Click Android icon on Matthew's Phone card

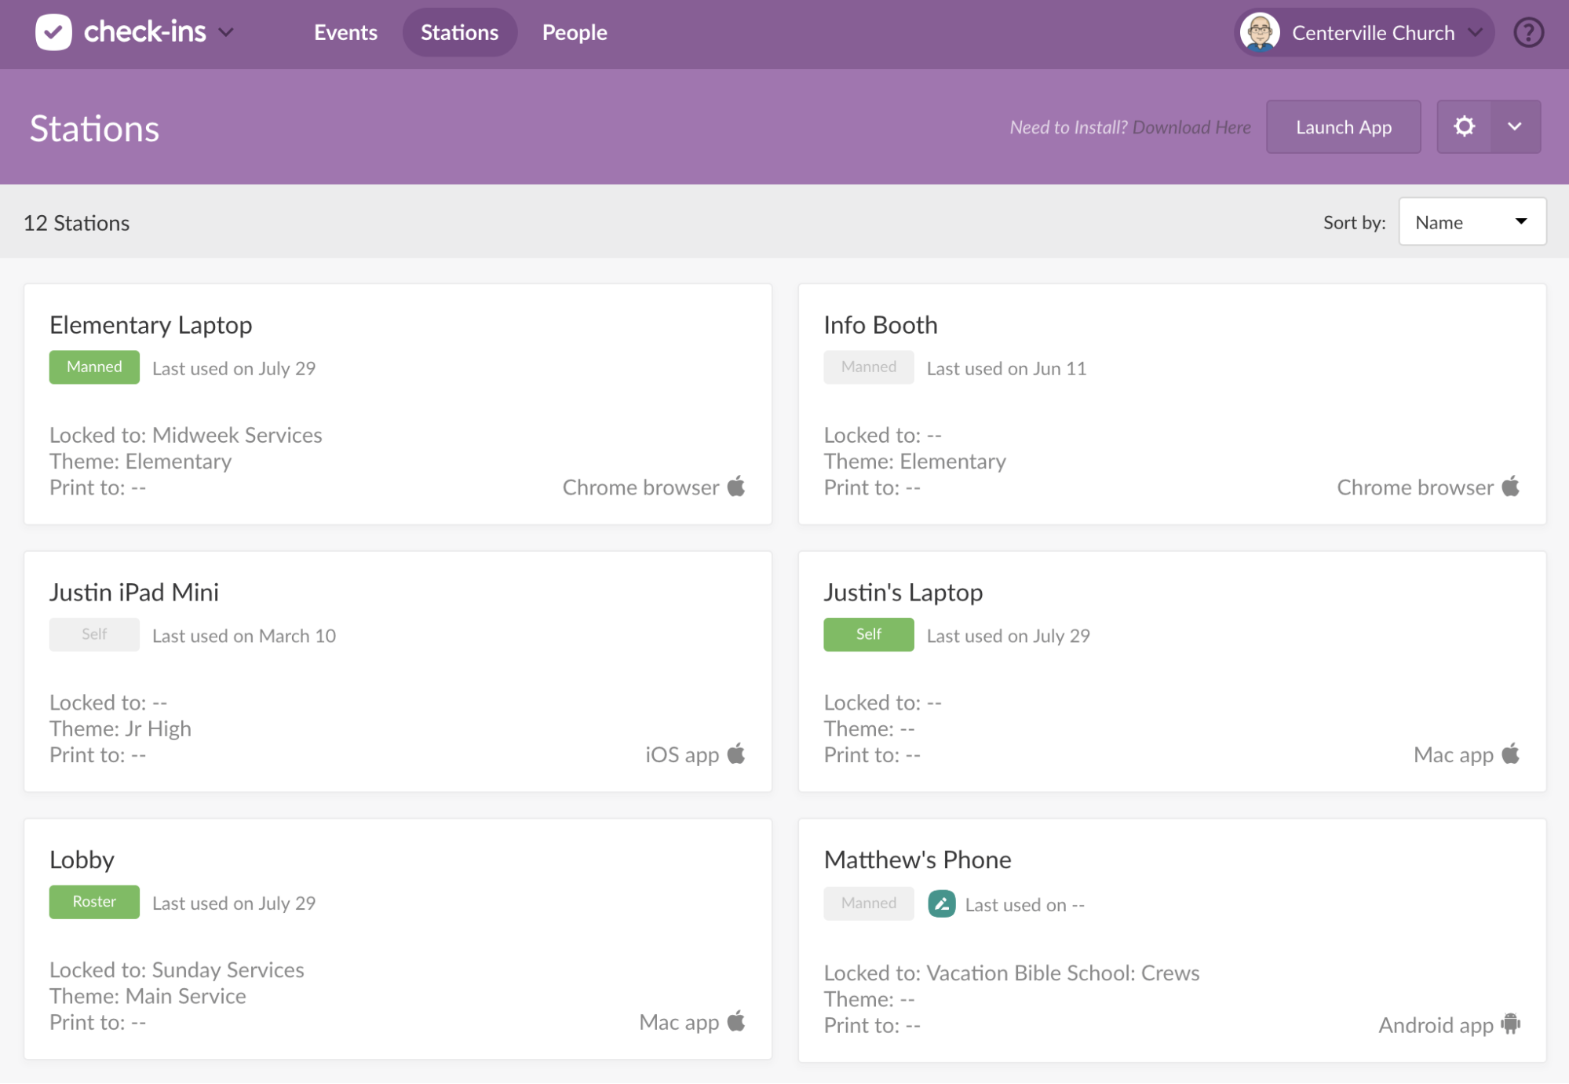click(x=1510, y=1024)
